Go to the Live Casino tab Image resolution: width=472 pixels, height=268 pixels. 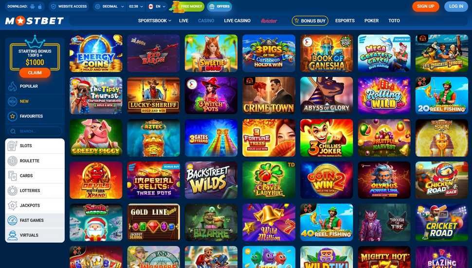(x=237, y=20)
